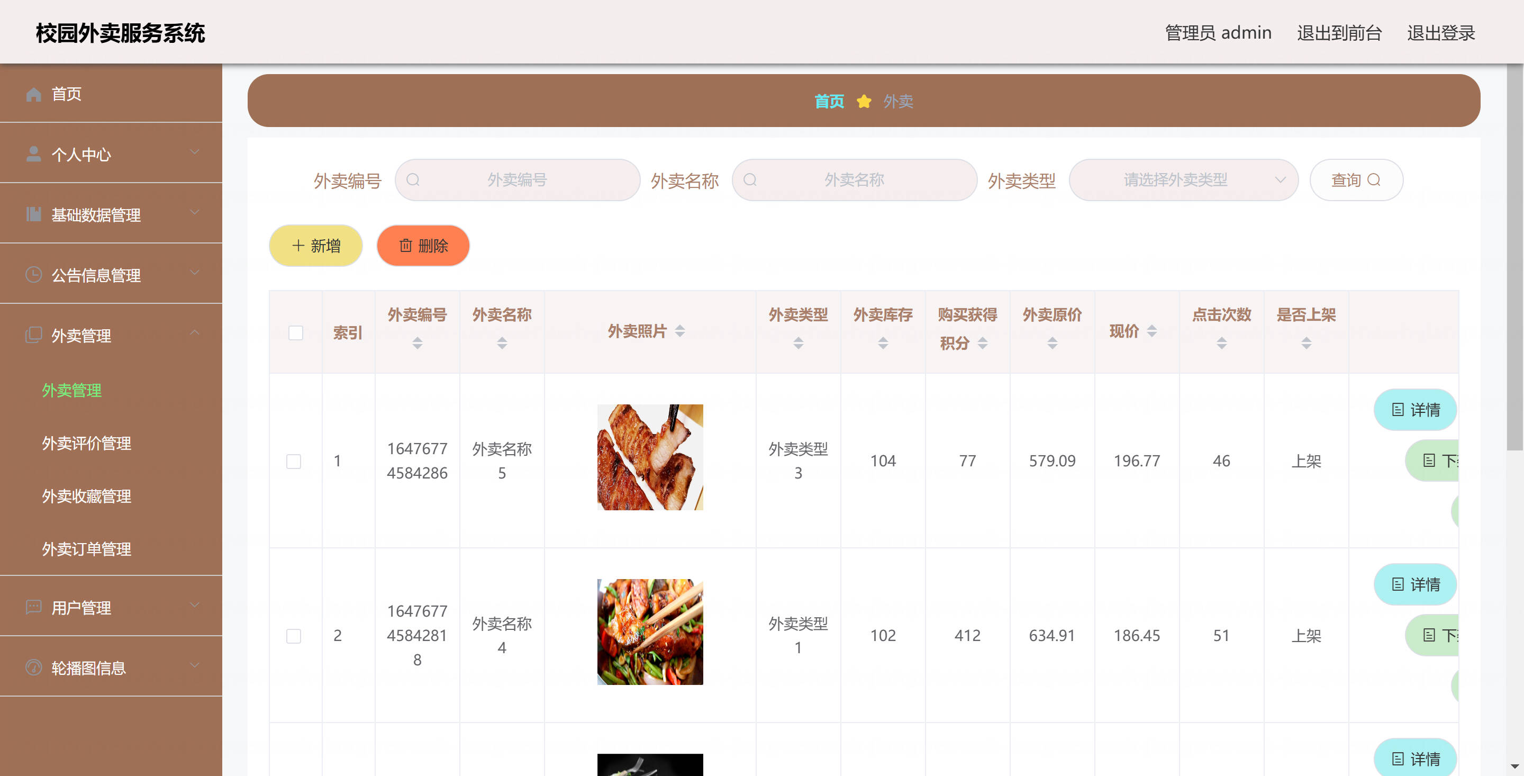Screen dimensions: 1524x776
Task: Sort by the 现价 column arrows
Action: click(x=1152, y=331)
